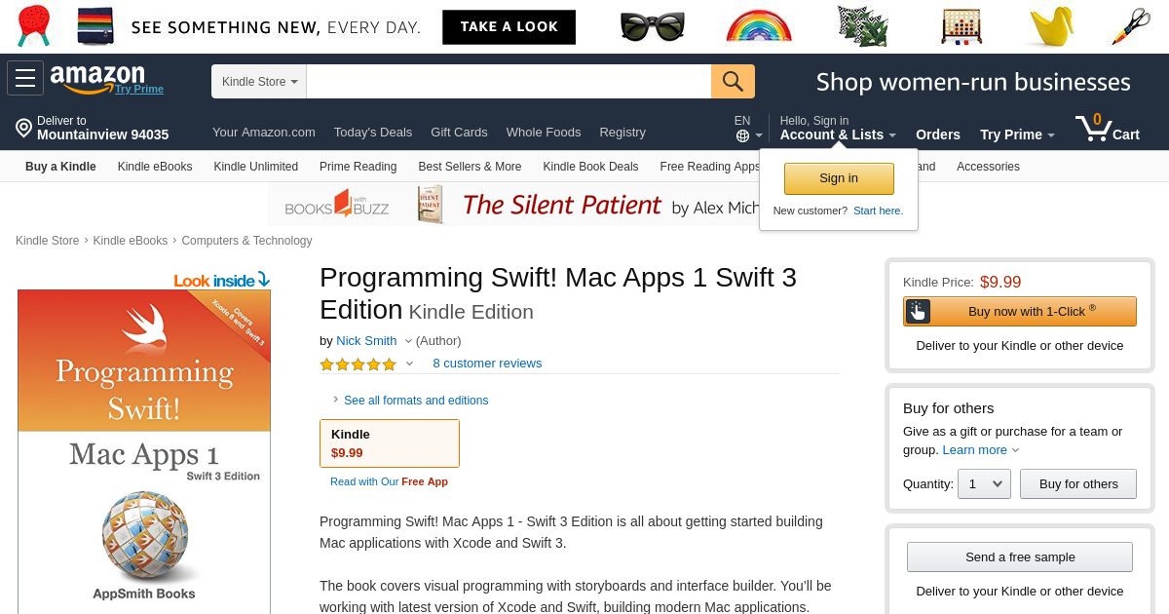Click the Try Prime link under logo
Screen dimensions: 1169x614
pos(139,89)
